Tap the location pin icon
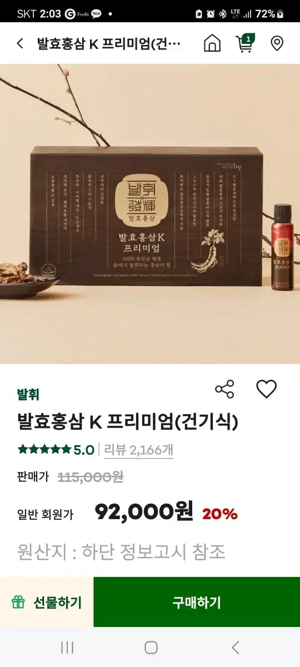Image resolution: width=300 pixels, height=667 pixels. (x=277, y=43)
